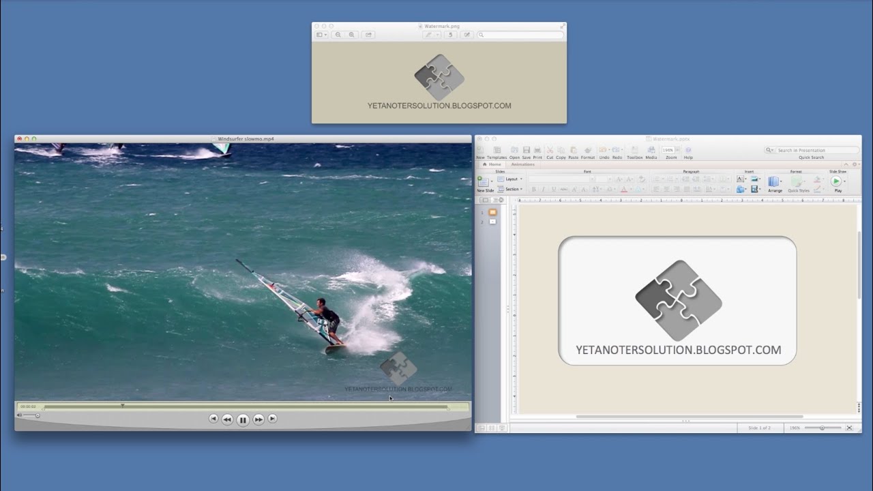This screenshot has width=873, height=491.
Task: Click the Preview search field
Action: pos(520,35)
